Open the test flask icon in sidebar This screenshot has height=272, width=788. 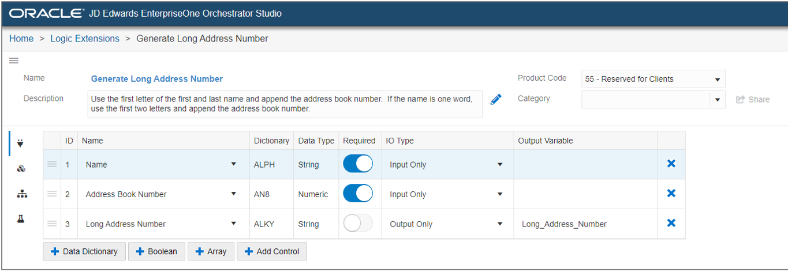[21, 219]
